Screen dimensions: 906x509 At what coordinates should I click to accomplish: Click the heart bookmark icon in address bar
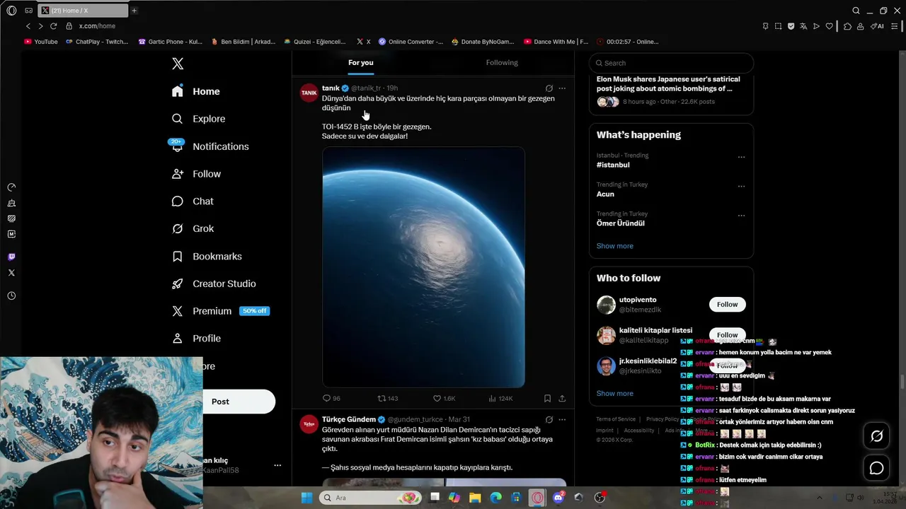pyautogui.click(x=829, y=26)
